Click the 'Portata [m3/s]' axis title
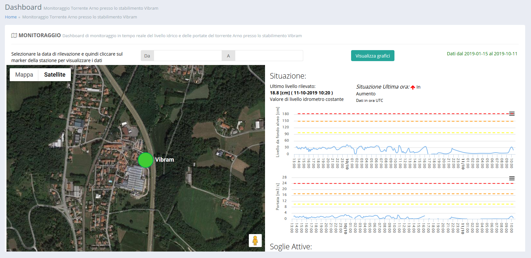This screenshot has width=531, height=258. 277,197
